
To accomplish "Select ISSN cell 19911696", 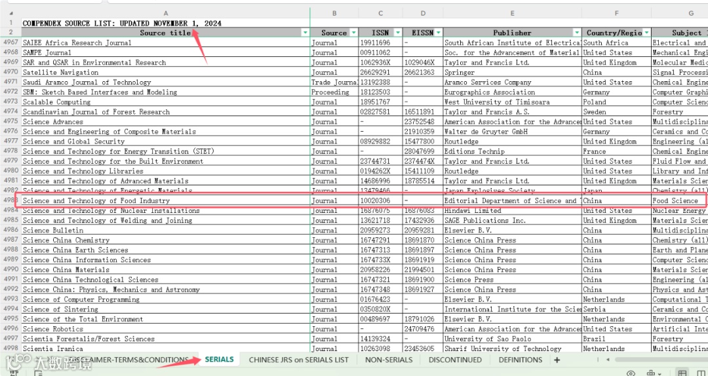I will 381,43.
